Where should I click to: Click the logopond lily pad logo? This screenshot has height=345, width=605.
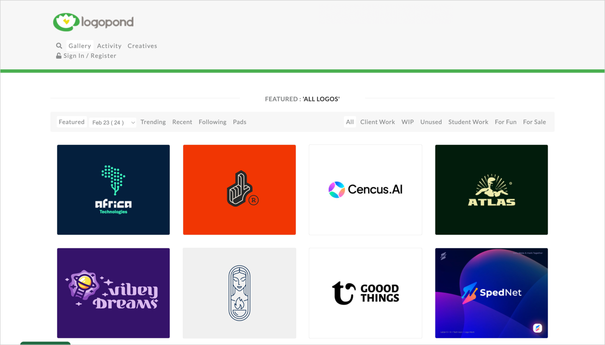click(x=66, y=22)
